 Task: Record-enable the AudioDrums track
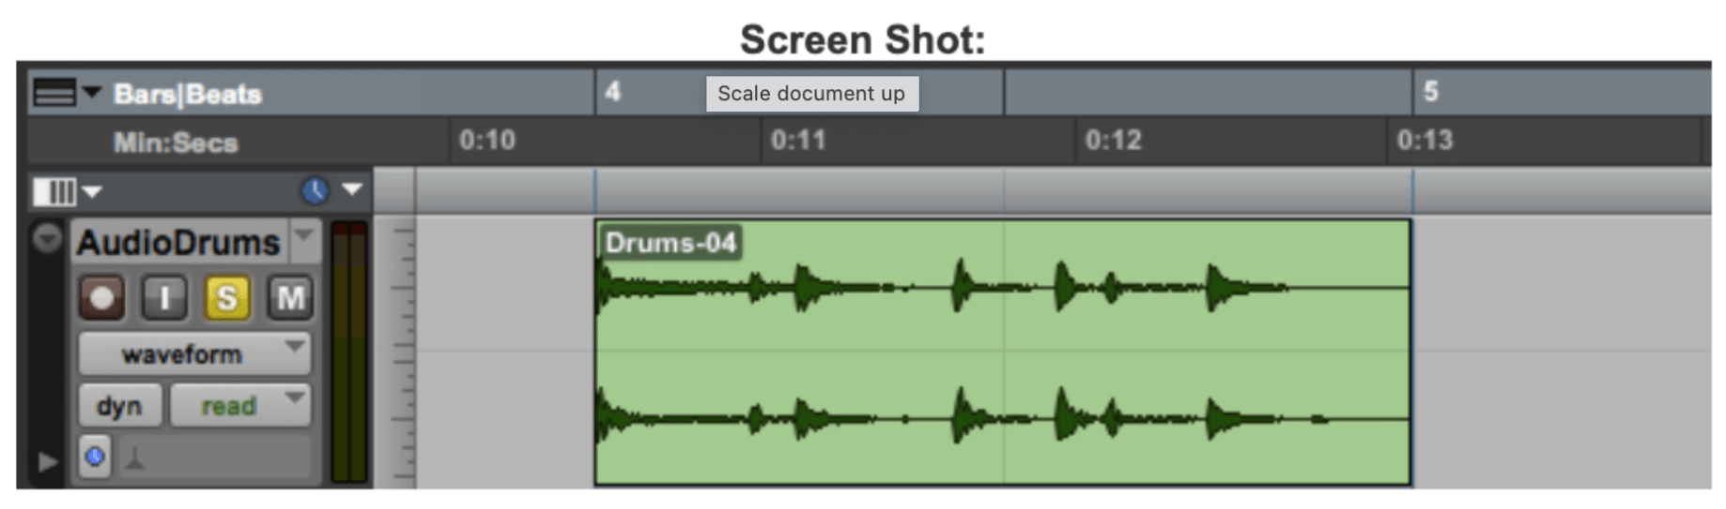click(101, 298)
